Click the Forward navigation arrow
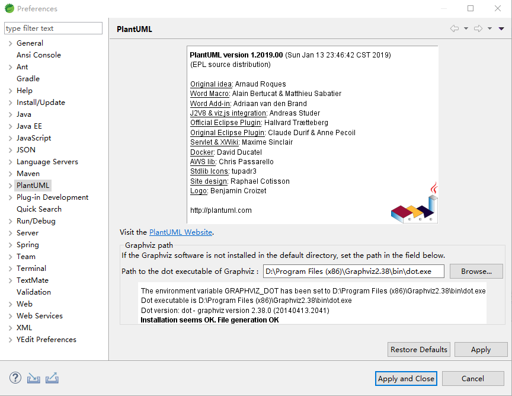 (478, 28)
